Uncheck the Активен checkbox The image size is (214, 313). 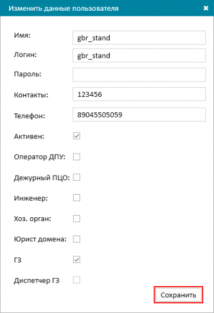coord(77,136)
